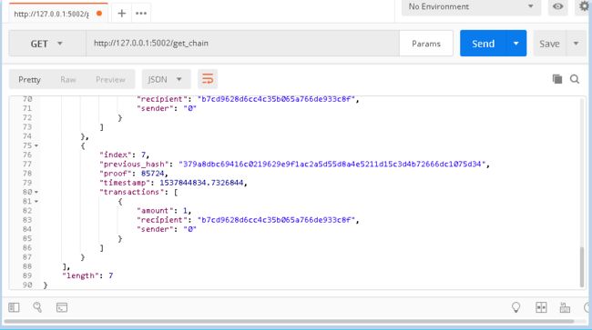The image size is (592, 330).
Task: Click the unsaved changes dot on request tab
Action: (x=99, y=14)
